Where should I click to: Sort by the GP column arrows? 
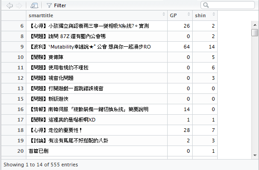coord(189,15)
